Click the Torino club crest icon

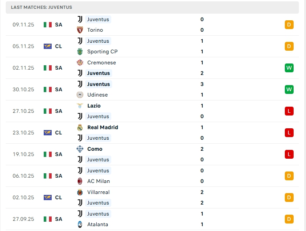tap(80, 30)
